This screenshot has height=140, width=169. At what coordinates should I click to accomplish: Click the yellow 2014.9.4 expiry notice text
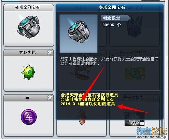coord(88,104)
